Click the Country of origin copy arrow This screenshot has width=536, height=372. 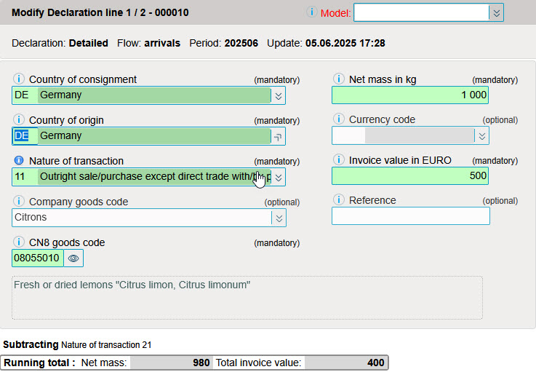click(x=278, y=136)
